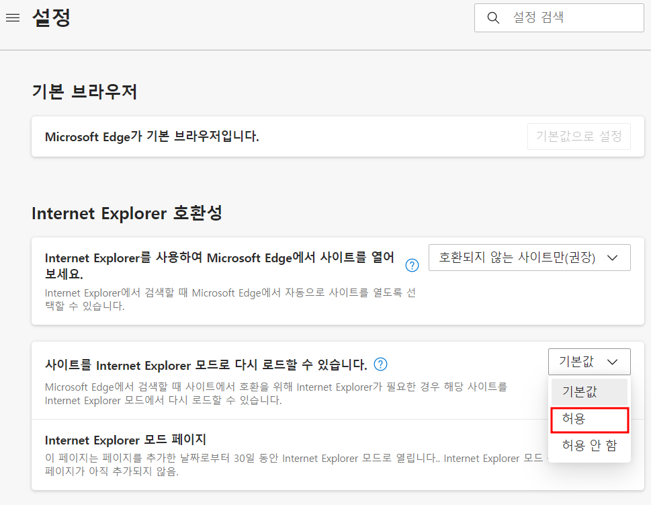Select 허용 안 함 option in the dropdown list
The height and width of the screenshot is (505, 651).
point(589,446)
